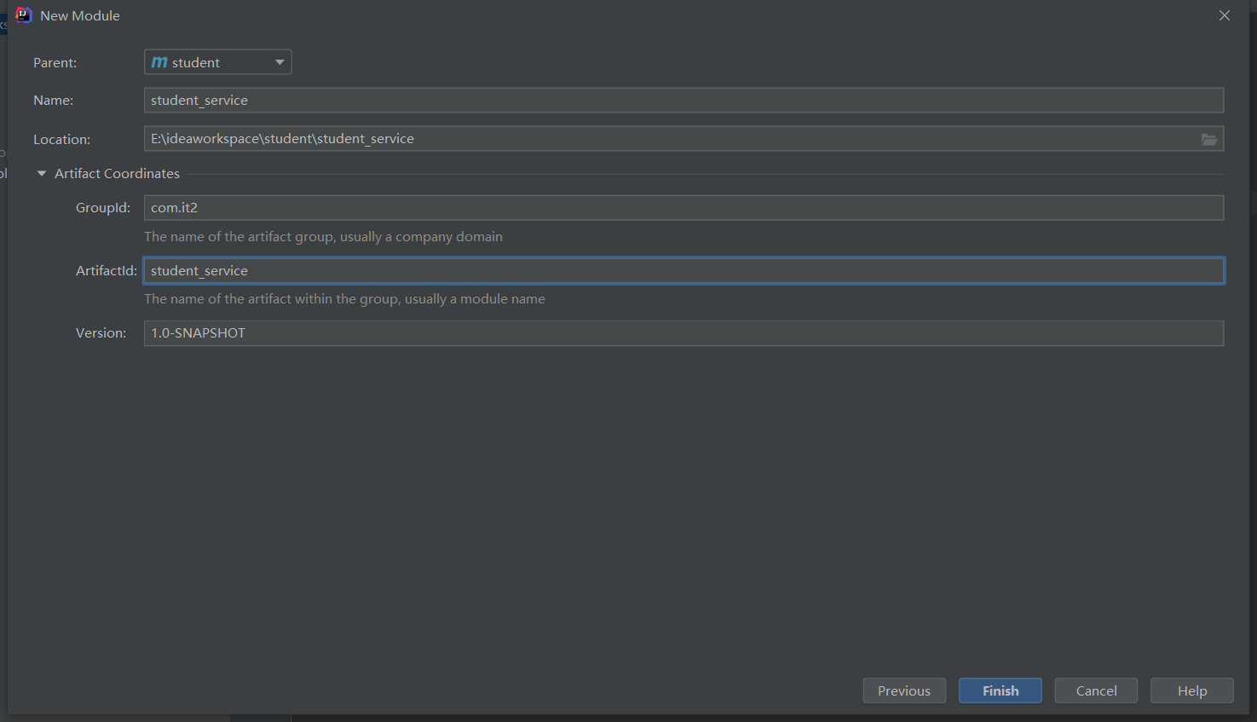Close the New Module dialog window

click(x=1225, y=15)
